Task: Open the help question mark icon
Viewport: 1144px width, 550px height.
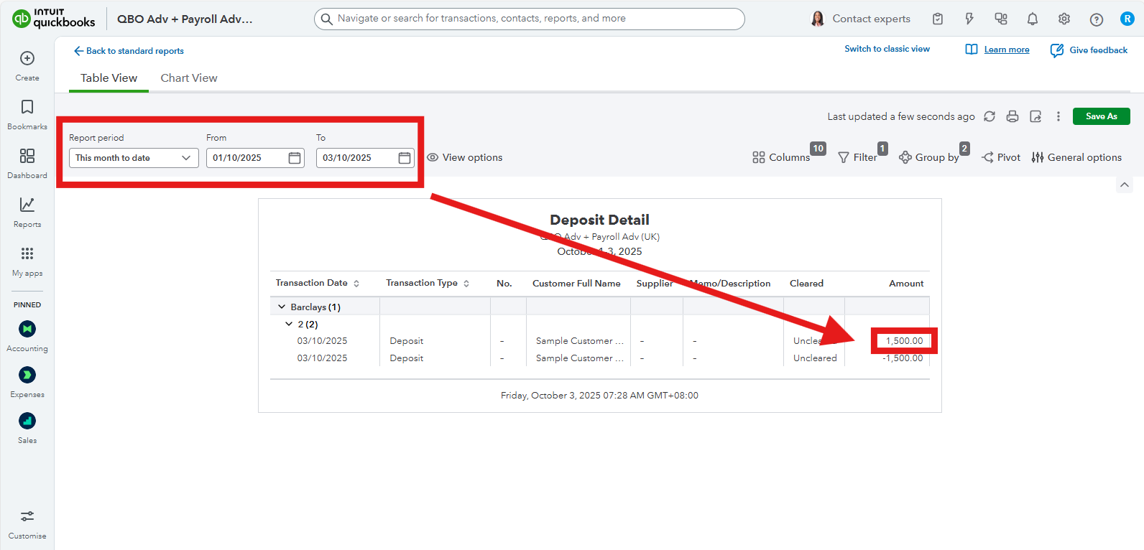Action: [x=1096, y=19]
